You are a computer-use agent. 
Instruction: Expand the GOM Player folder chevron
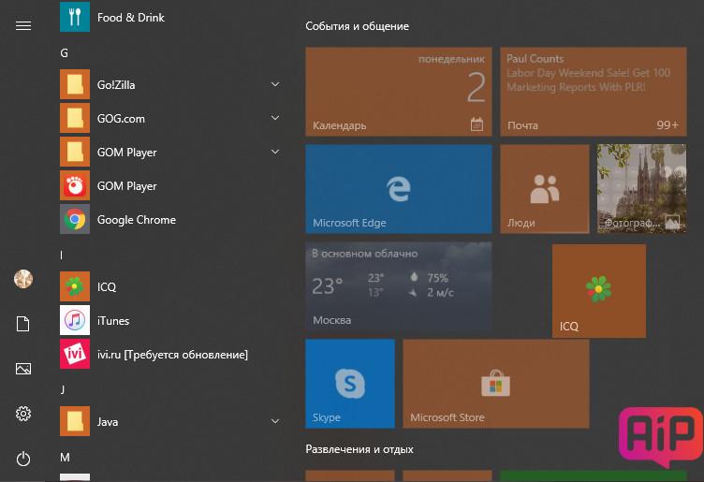275,152
